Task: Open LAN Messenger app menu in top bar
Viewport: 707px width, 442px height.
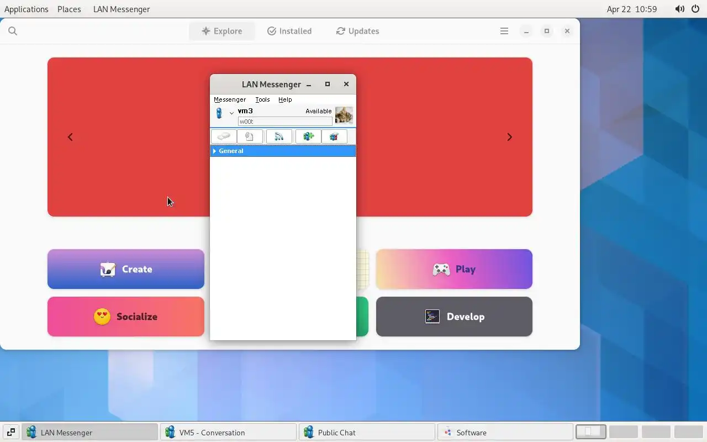Action: 122,9
